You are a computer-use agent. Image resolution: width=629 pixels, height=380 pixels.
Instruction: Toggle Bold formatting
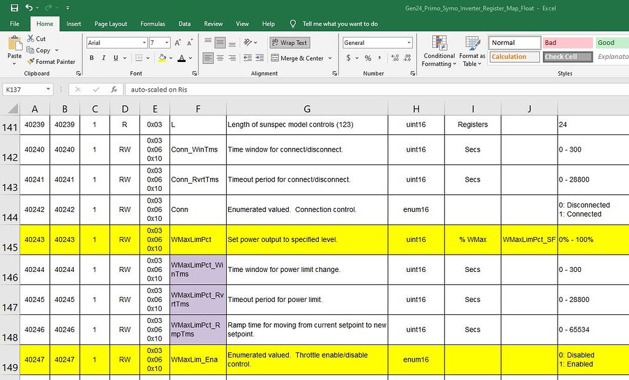click(92, 58)
